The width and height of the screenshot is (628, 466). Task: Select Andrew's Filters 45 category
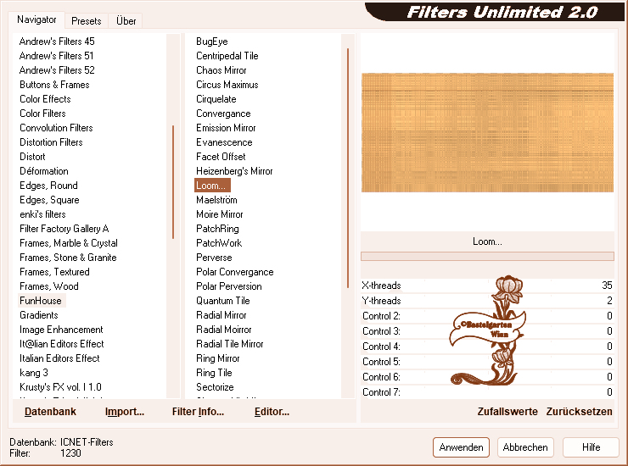point(57,42)
